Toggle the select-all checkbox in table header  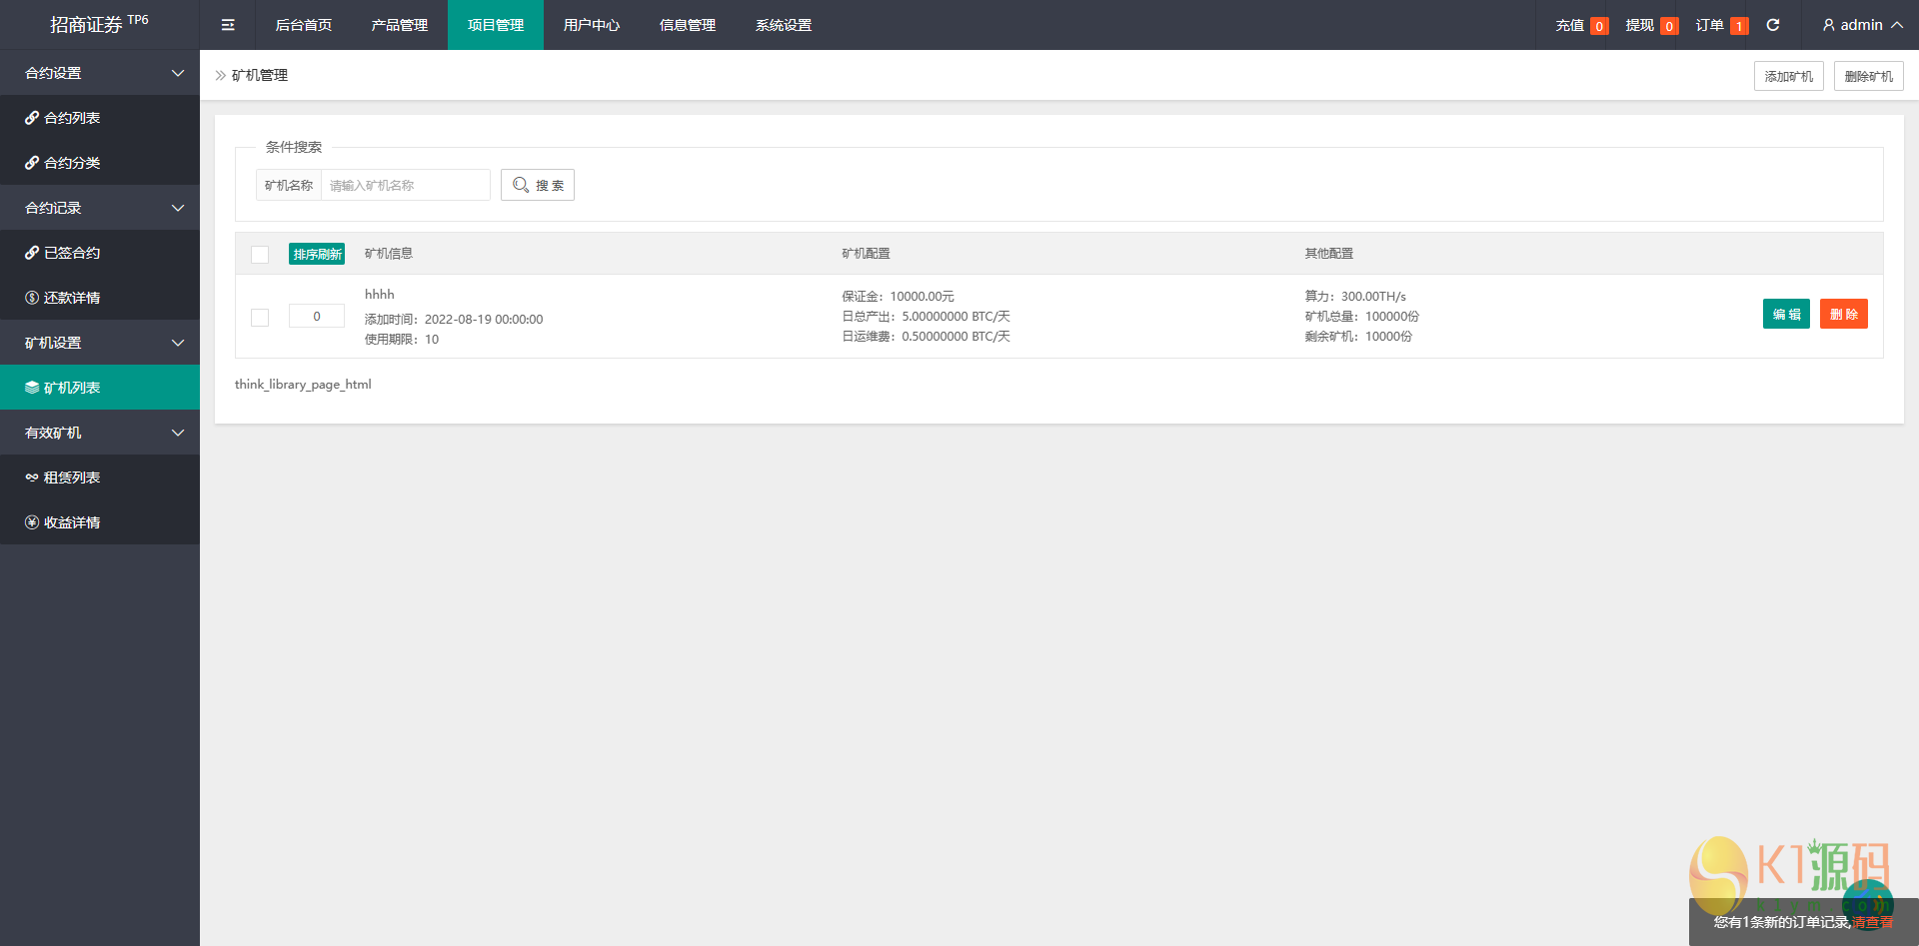tap(260, 255)
